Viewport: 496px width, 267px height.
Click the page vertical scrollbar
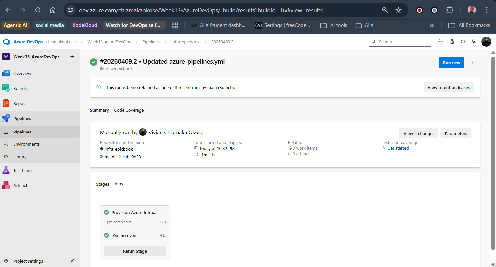pos(493,153)
